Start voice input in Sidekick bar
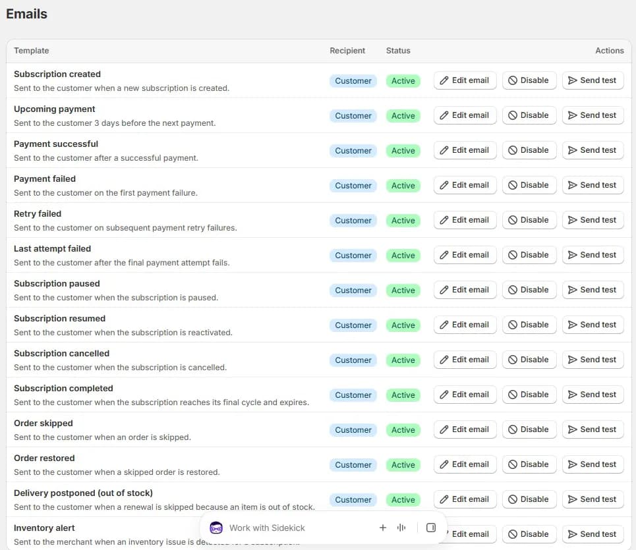The width and height of the screenshot is (636, 550). click(x=401, y=528)
